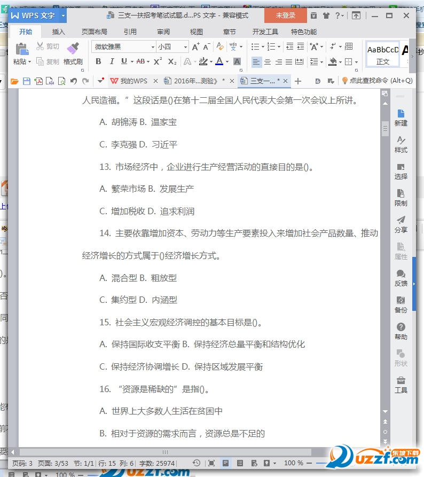The width and height of the screenshot is (424, 477).
Task: Toggle italic formatting with I button
Action: [112, 62]
